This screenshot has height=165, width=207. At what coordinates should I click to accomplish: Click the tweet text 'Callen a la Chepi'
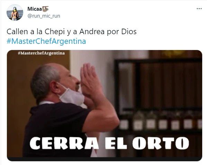click(x=36, y=32)
